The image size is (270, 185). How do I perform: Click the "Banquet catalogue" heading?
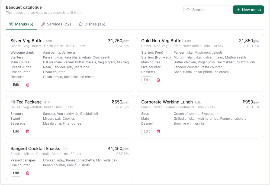tap(24, 7)
